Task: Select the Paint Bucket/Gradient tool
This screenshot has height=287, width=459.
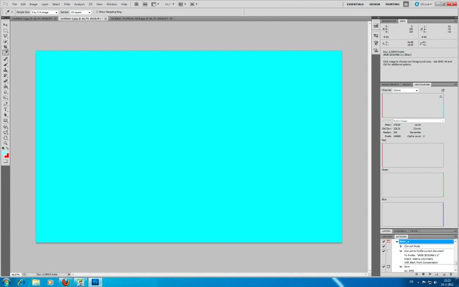Action: pos(5,87)
